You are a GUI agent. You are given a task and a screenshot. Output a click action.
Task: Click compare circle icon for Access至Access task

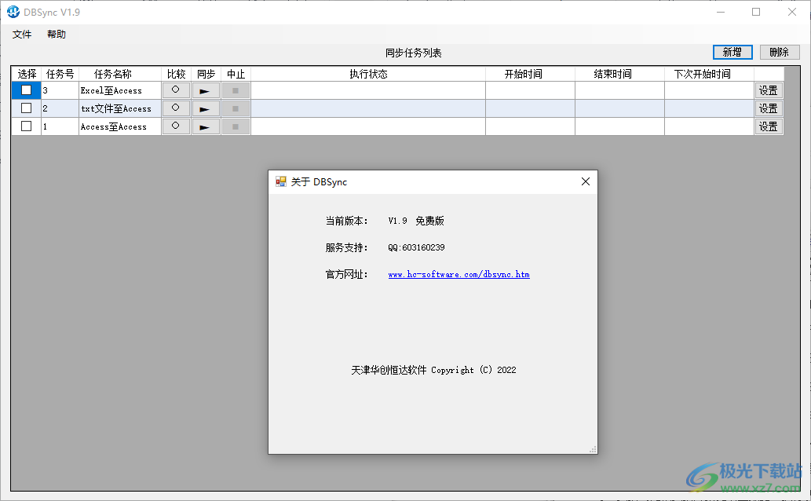pyautogui.click(x=176, y=126)
